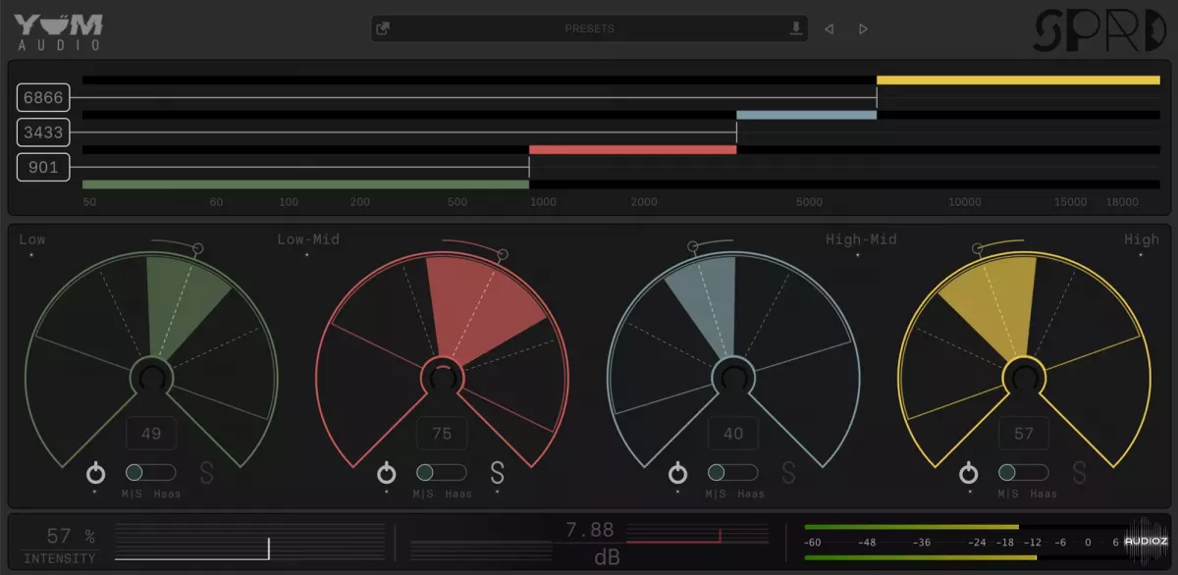Screen dimensions: 1178x575
Task: Switch the High band M|S / Haas toggle
Action: pyautogui.click(x=1024, y=473)
